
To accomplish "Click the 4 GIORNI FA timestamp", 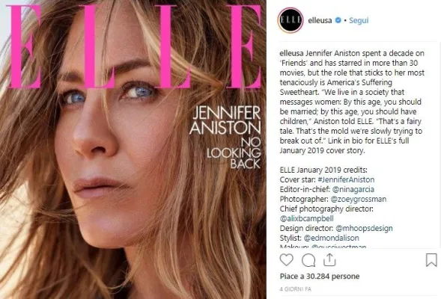I will [295, 289].
